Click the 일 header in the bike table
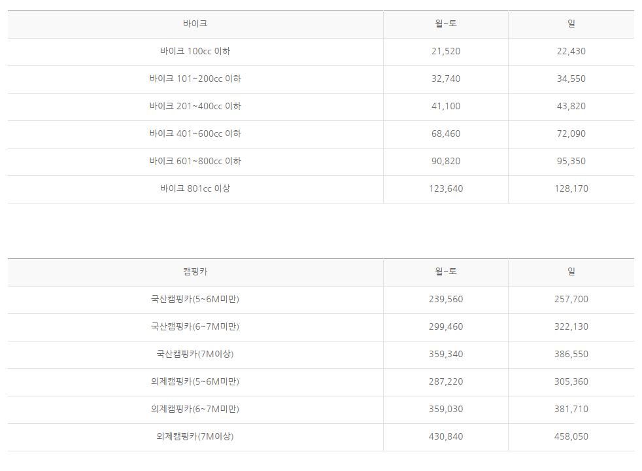The image size is (642, 471). click(571, 24)
